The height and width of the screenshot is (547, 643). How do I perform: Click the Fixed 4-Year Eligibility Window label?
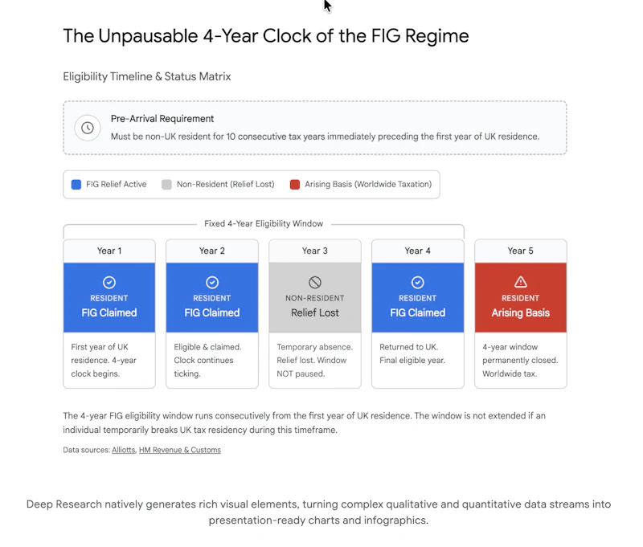pos(264,224)
